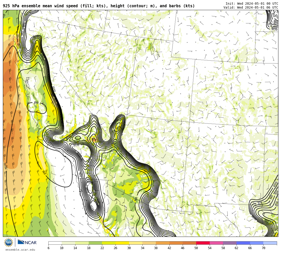The image size is (281, 253).
Task: Pick the red 50-54 kts colorbar swatch
Action: (x=203, y=243)
